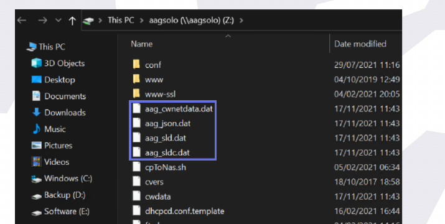Click the cwdata file icon
The width and height of the screenshot is (445, 224).
click(x=136, y=196)
